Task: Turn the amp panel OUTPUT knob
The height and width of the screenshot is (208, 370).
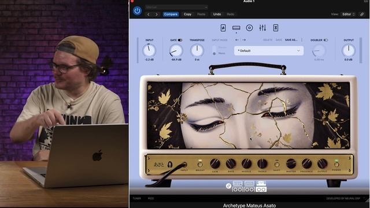Action: [x=322, y=164]
